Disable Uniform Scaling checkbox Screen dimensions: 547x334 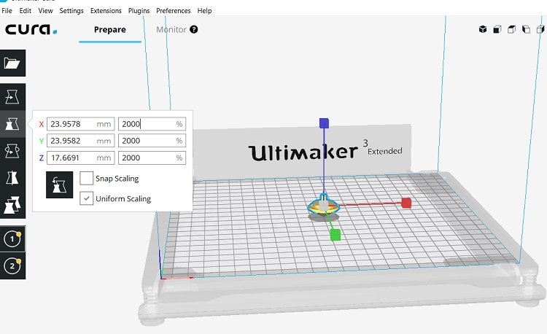[86, 198]
